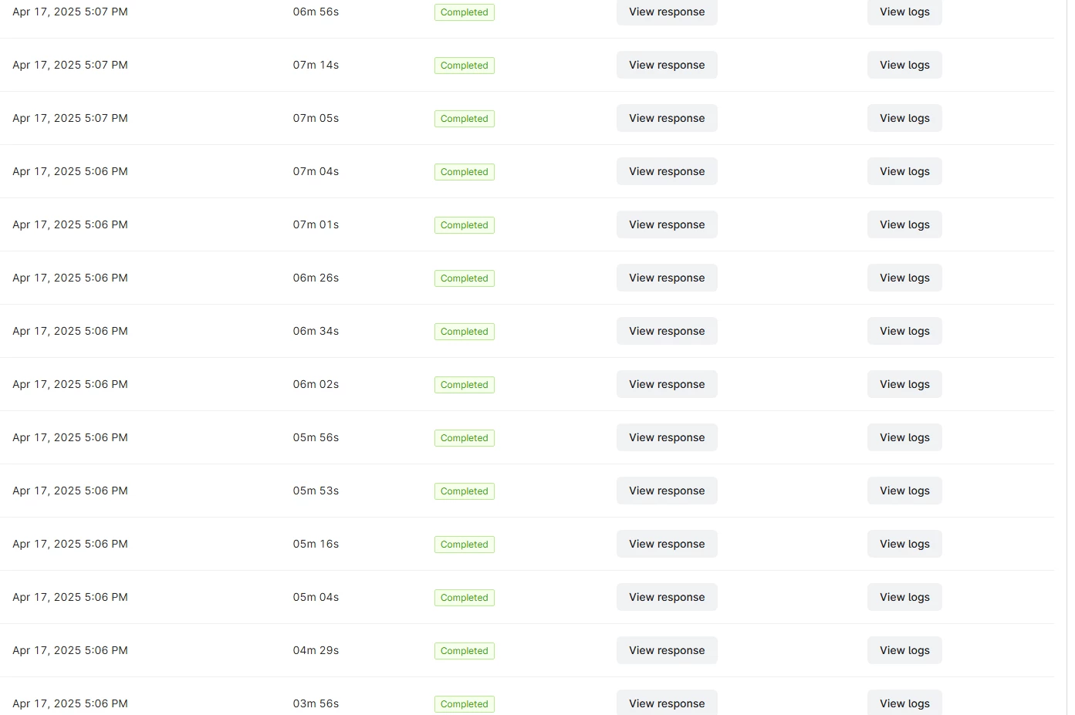View logs for the 03m 56s run

coord(904,703)
